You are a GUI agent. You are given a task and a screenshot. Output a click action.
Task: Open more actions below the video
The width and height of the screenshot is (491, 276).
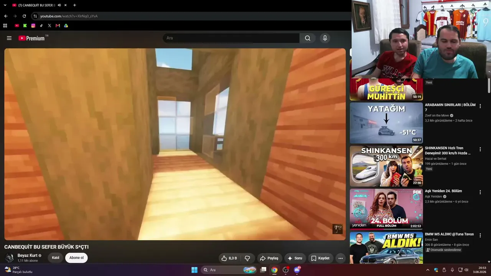coord(340,258)
